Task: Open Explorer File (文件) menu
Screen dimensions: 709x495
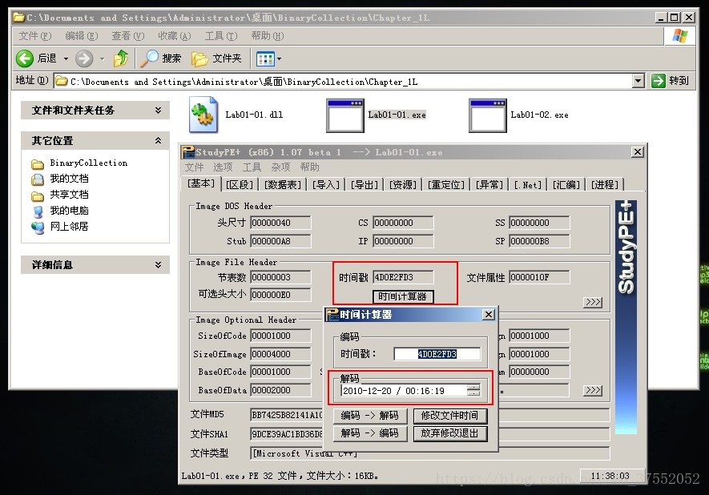Action: pyautogui.click(x=34, y=36)
